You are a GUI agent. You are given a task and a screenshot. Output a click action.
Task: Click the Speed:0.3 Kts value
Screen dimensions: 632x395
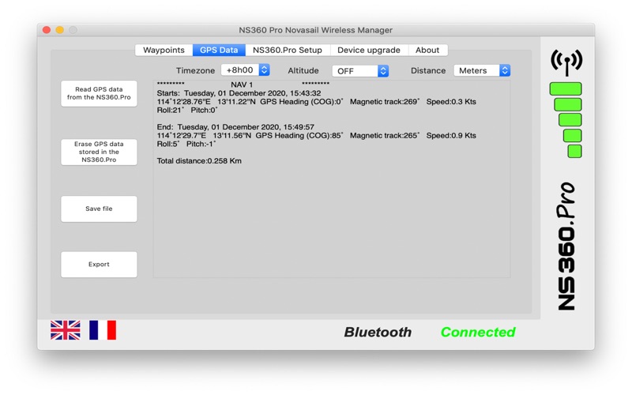(x=451, y=102)
